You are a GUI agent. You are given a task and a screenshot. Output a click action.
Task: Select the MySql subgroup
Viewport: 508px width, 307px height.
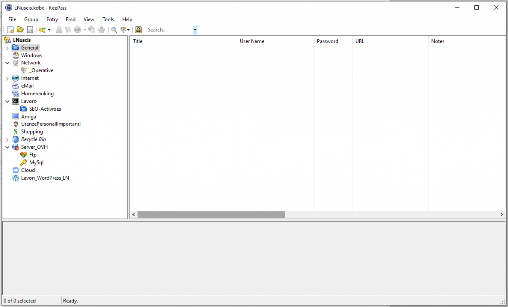pyautogui.click(x=36, y=163)
